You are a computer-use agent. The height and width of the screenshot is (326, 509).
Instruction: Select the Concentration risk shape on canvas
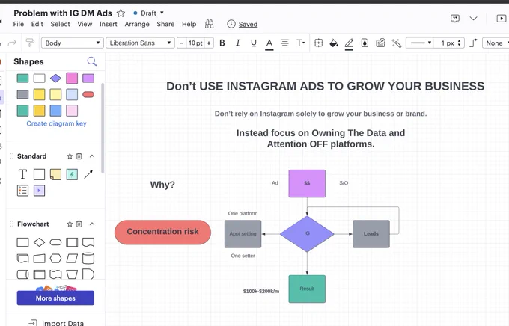point(162,232)
